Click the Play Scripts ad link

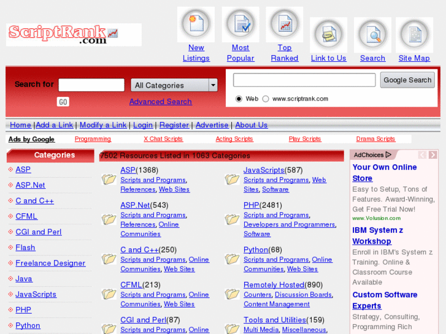(x=305, y=139)
